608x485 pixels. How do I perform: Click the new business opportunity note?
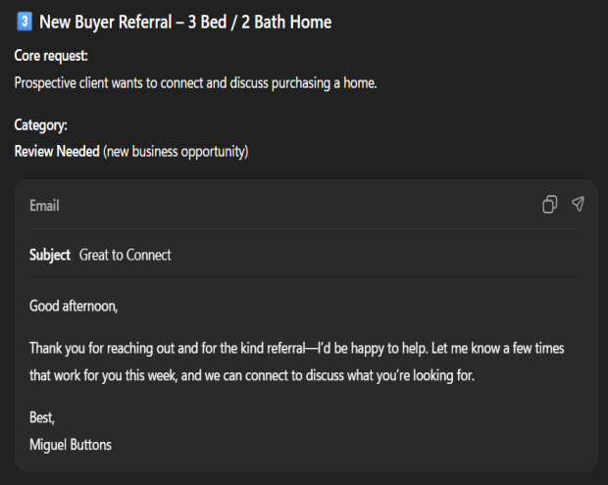pyautogui.click(x=176, y=151)
